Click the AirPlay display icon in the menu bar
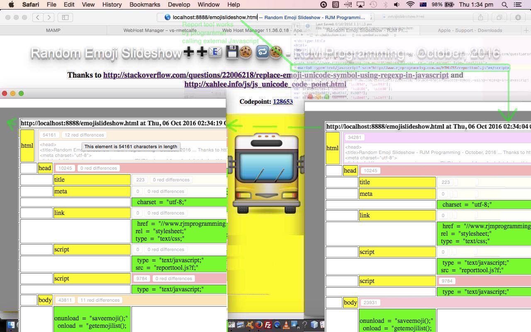The image size is (531, 332). tap(360, 5)
